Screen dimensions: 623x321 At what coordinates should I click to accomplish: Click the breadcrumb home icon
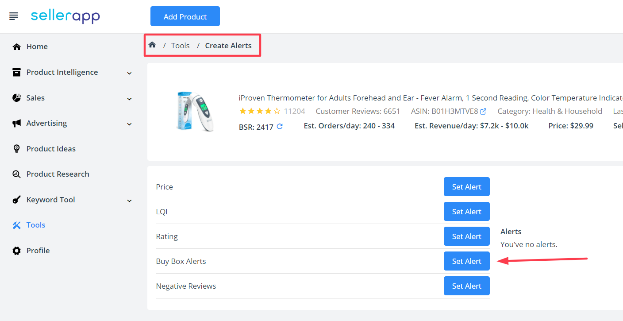tap(152, 45)
